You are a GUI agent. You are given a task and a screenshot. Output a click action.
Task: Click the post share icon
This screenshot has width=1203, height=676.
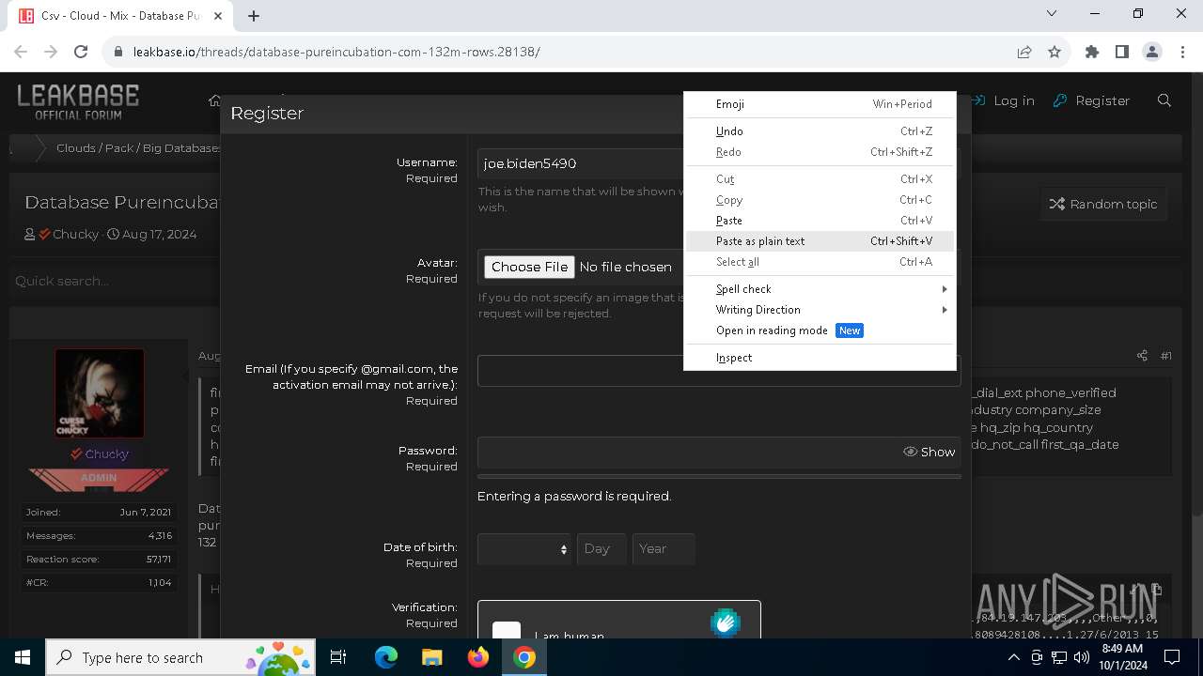pos(1142,356)
